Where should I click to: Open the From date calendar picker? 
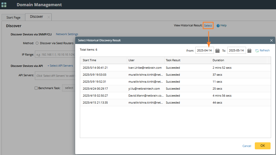[x=217, y=51]
